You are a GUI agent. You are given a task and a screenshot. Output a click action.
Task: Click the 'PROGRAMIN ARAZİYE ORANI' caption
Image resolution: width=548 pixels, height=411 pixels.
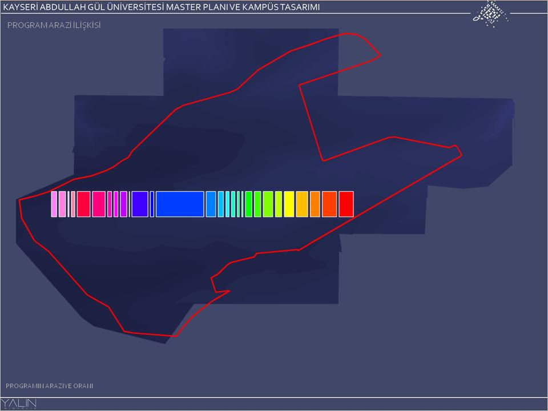[49, 386]
